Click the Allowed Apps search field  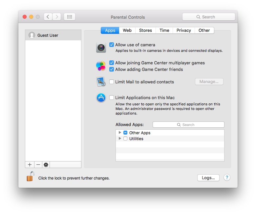pos(188,125)
